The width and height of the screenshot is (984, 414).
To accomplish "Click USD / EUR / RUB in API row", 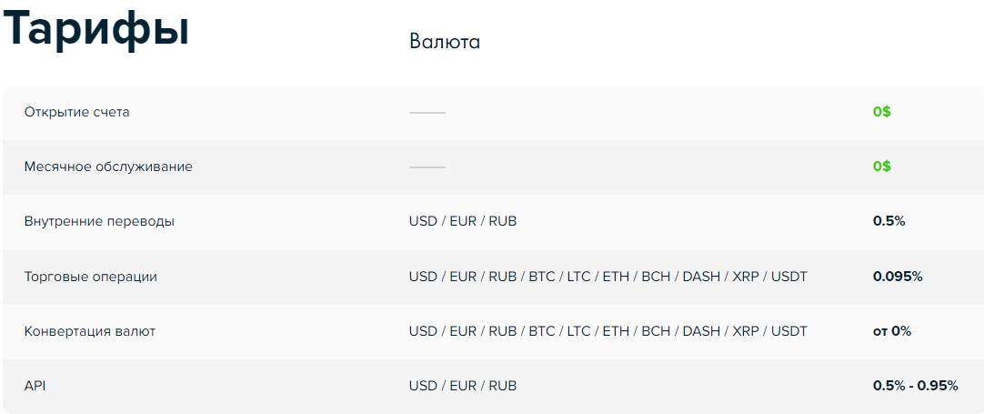I will (463, 386).
